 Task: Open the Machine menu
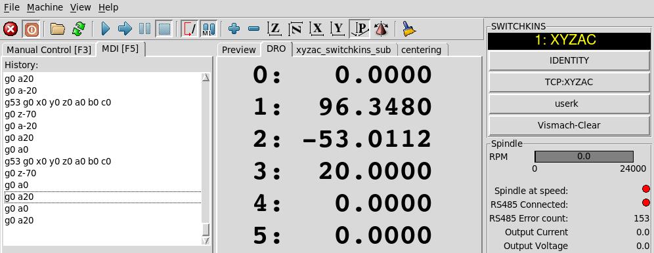tap(45, 7)
